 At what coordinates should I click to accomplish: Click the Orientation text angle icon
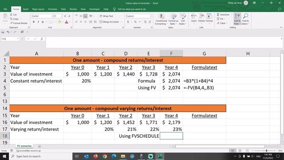91,16
